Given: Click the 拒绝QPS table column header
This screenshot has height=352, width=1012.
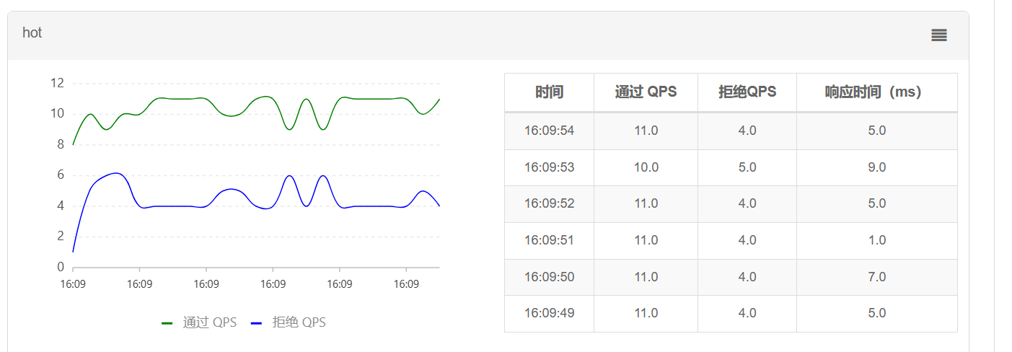Looking at the screenshot, I should coord(747,92).
